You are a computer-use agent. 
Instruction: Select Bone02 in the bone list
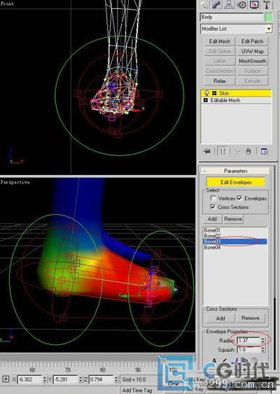coord(234,236)
